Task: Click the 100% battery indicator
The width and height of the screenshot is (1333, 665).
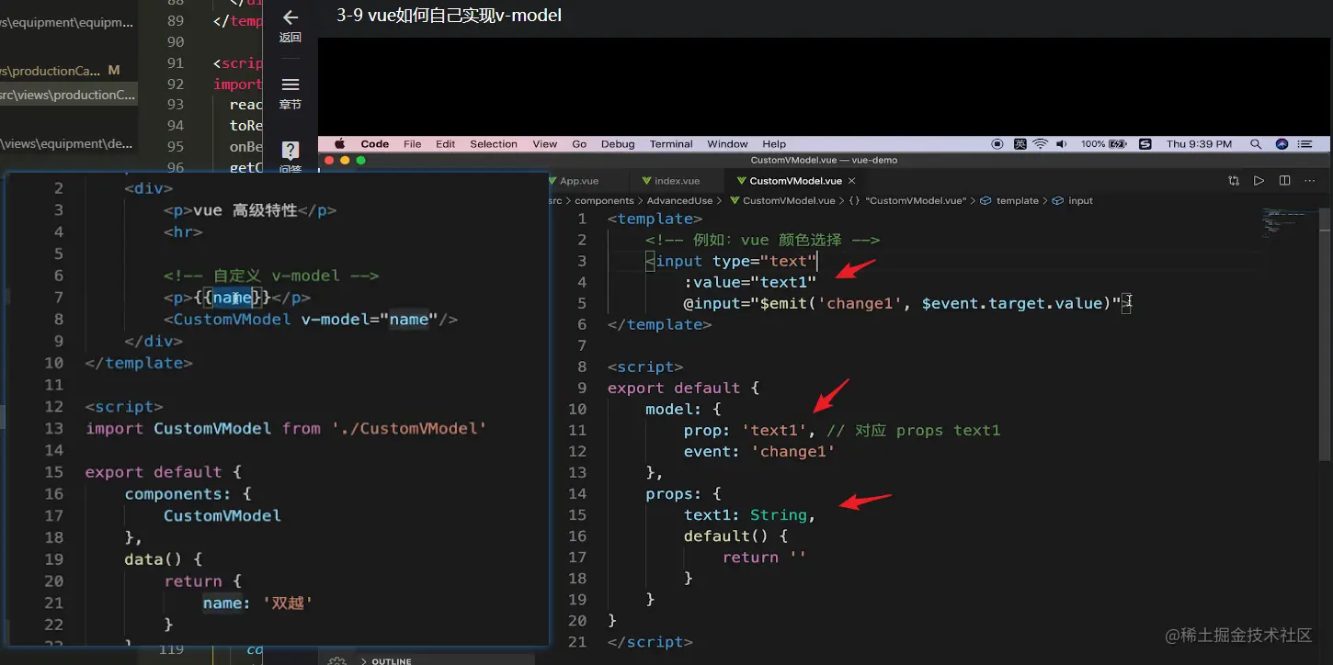Action: [x=1103, y=144]
